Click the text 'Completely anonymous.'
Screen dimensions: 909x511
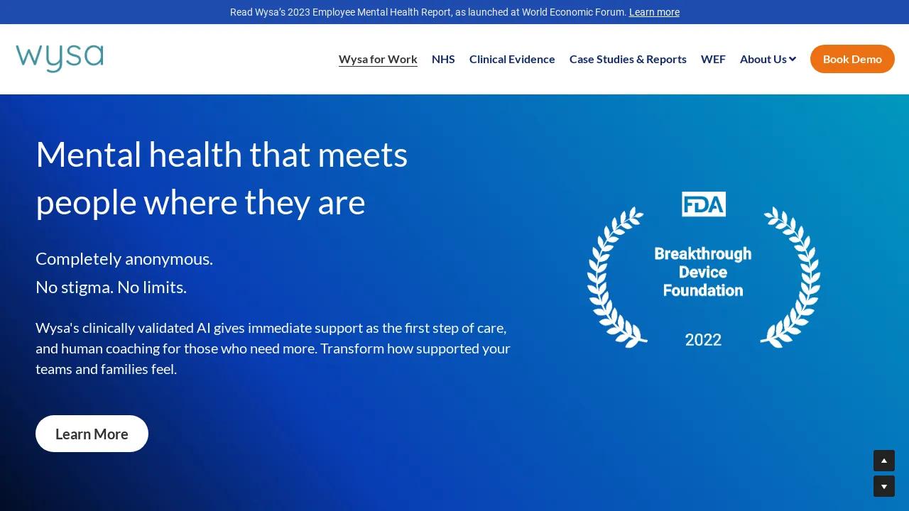[124, 258]
